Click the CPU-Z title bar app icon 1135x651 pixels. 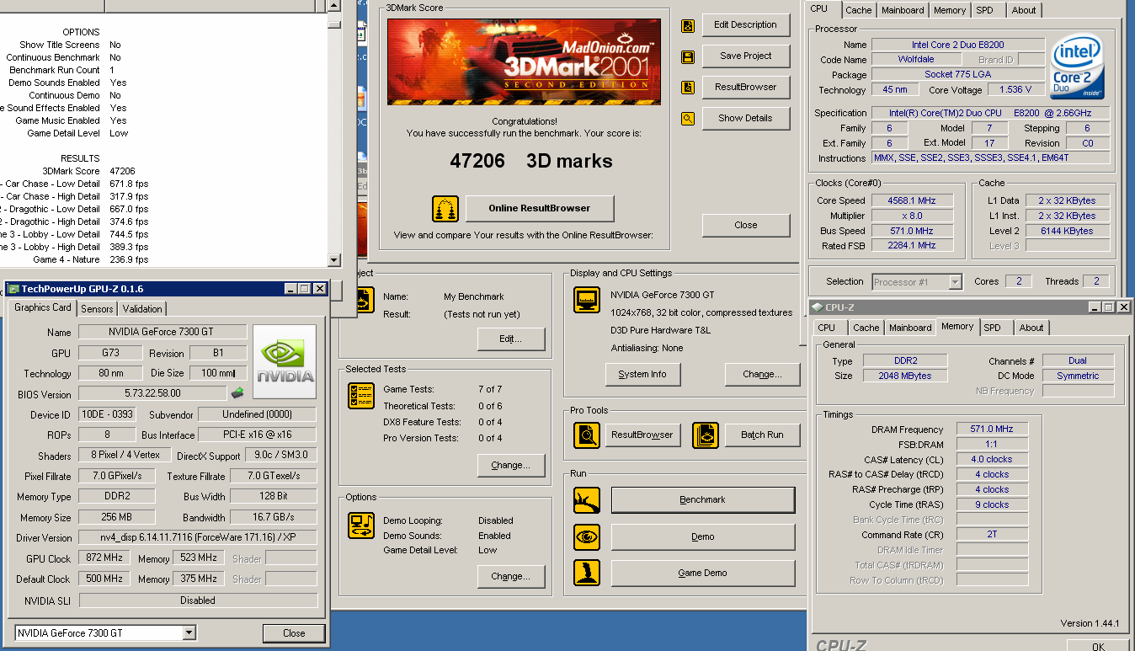click(x=817, y=307)
